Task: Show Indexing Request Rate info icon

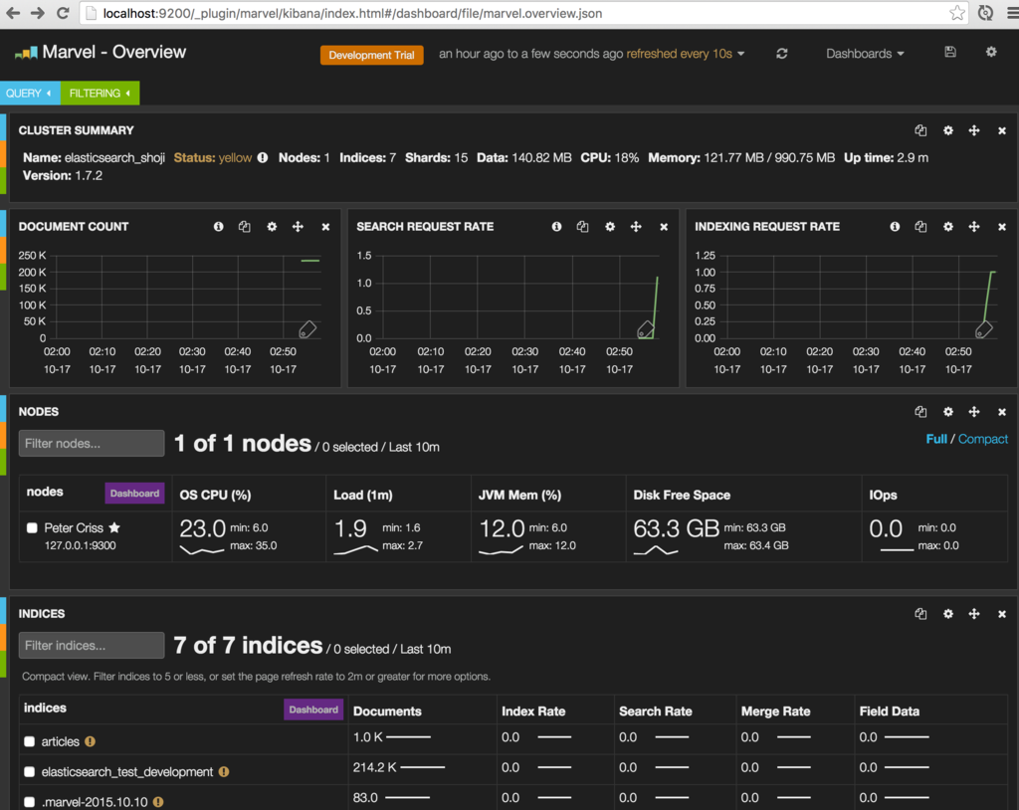Action: tap(895, 227)
